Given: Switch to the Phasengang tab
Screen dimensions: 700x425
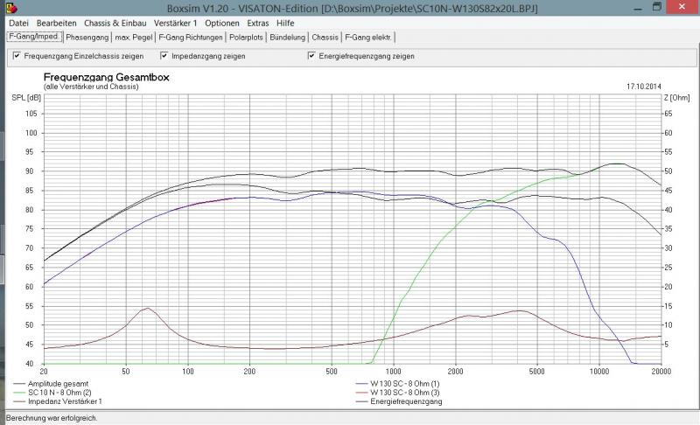Looking at the screenshot, I should 87,38.
